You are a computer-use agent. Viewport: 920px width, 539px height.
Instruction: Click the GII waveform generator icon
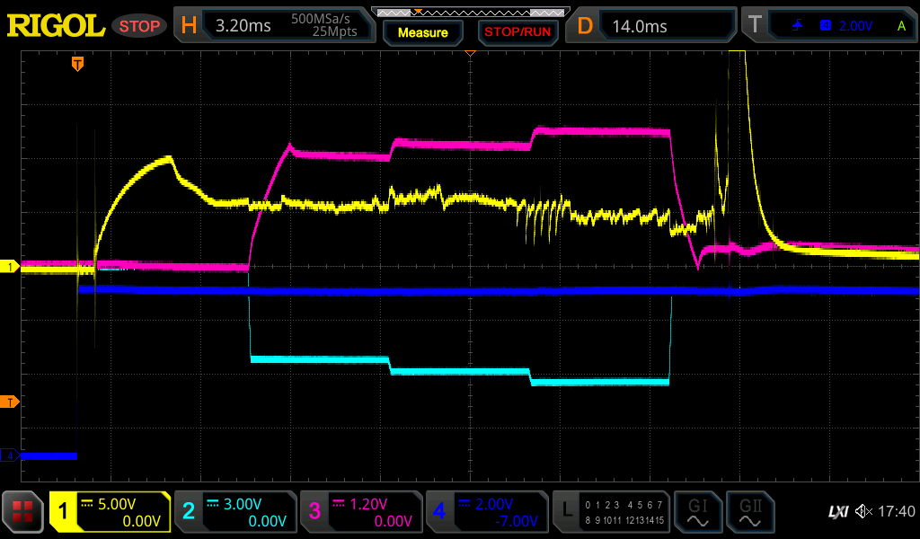click(749, 512)
